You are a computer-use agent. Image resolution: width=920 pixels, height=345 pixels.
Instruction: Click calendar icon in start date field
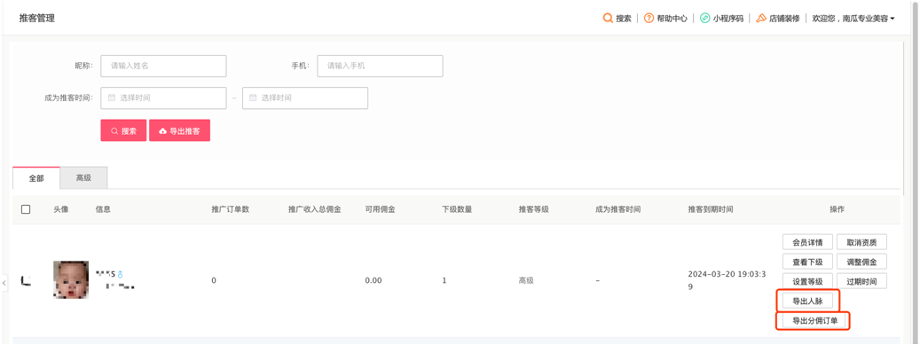112,98
